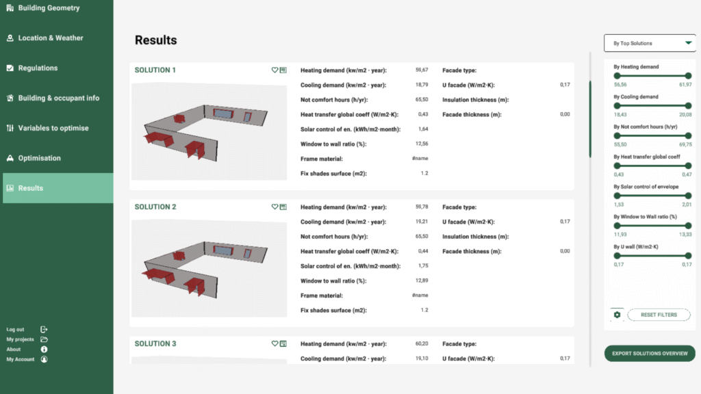Click the Log out icon
The width and height of the screenshot is (701, 394).
pyautogui.click(x=44, y=329)
